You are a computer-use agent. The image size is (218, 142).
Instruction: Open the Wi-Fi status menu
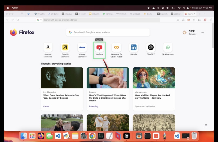pyautogui.click(x=179, y=8)
